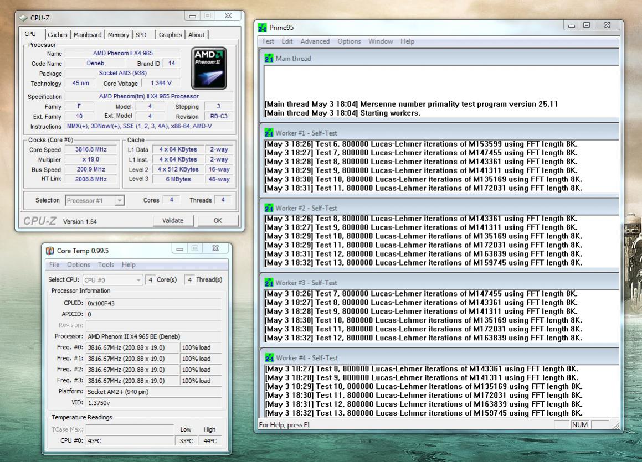Image resolution: width=642 pixels, height=462 pixels.
Task: Open the Processor #1 selection dropdown in CPU-Z
Action: tap(119, 200)
